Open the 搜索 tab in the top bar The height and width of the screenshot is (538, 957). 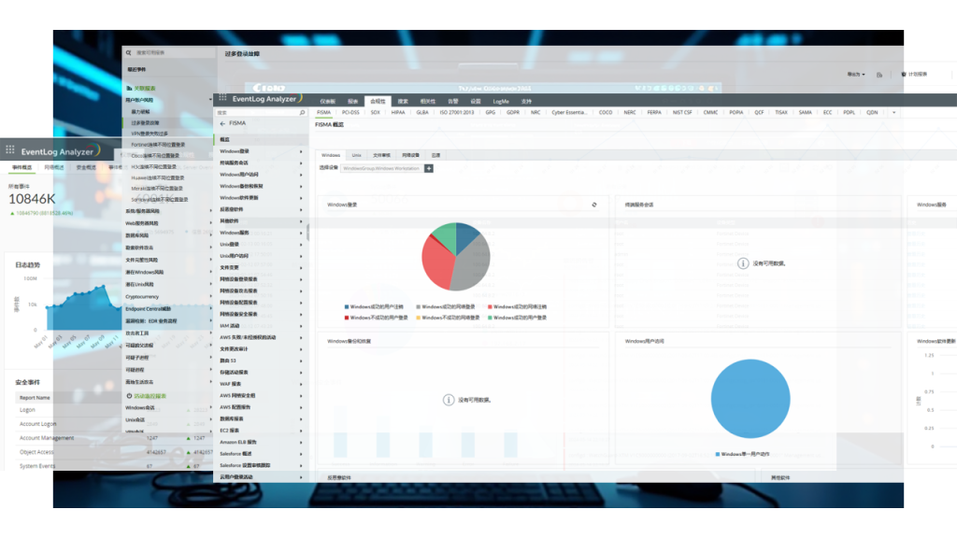point(403,101)
